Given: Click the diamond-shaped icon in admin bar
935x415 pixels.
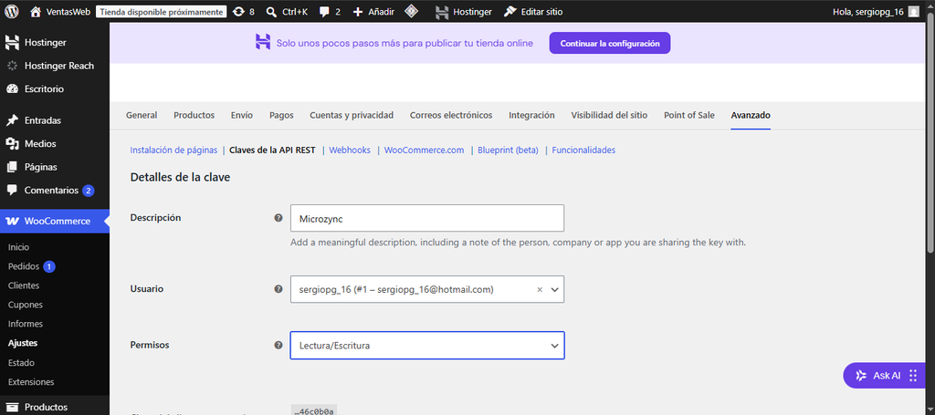Looking at the screenshot, I should pyautogui.click(x=410, y=11).
